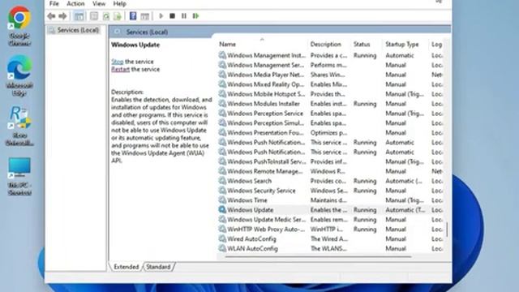This screenshot has width=519, height=292.
Task: Open the File menu
Action: point(54,3)
